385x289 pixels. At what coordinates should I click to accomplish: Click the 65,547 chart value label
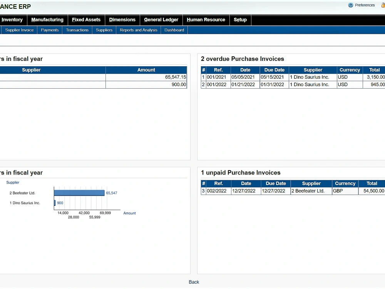(112, 193)
